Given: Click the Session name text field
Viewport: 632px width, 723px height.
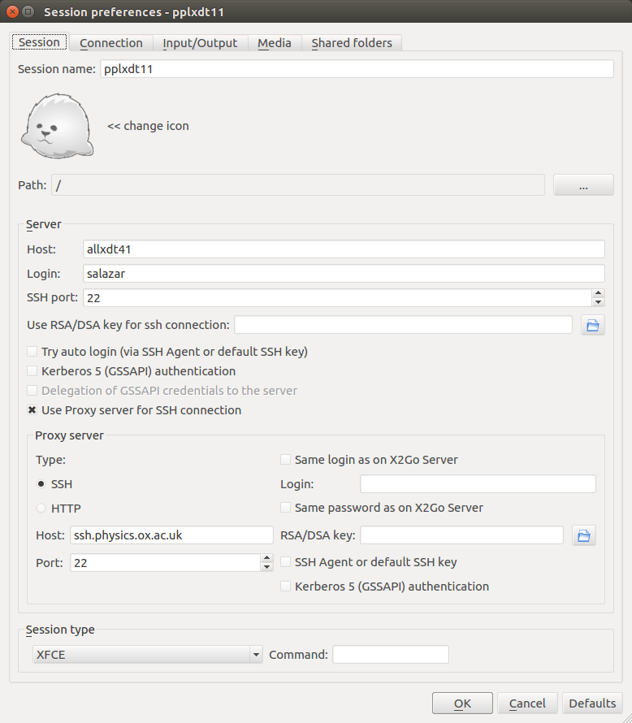Looking at the screenshot, I should pos(356,69).
